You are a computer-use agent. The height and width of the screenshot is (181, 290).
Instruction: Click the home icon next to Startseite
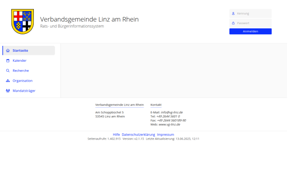(8, 51)
